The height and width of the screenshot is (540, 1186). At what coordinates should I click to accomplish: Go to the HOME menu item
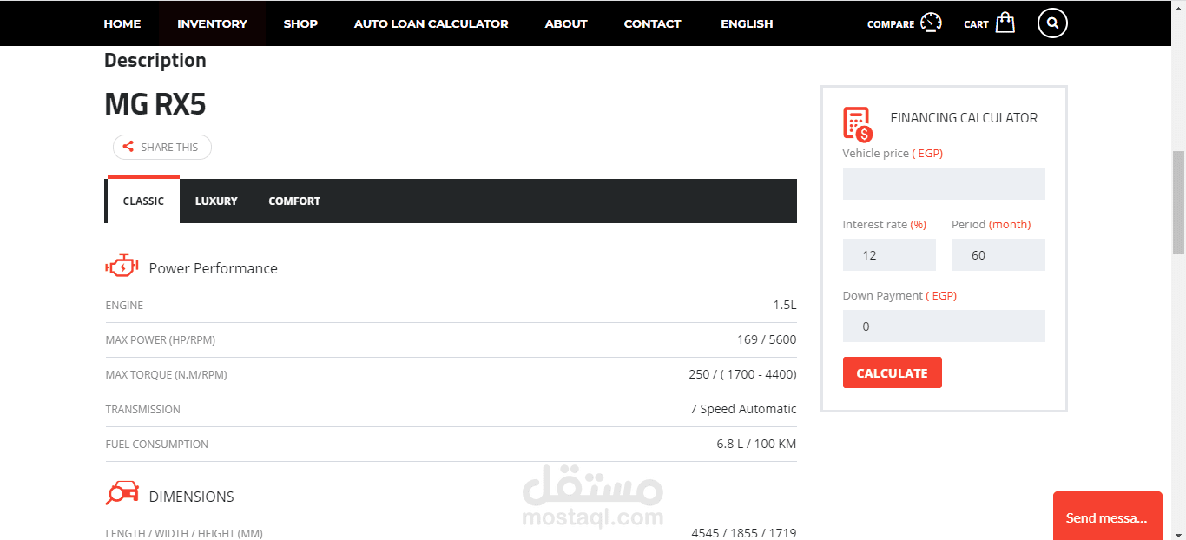pyautogui.click(x=122, y=23)
